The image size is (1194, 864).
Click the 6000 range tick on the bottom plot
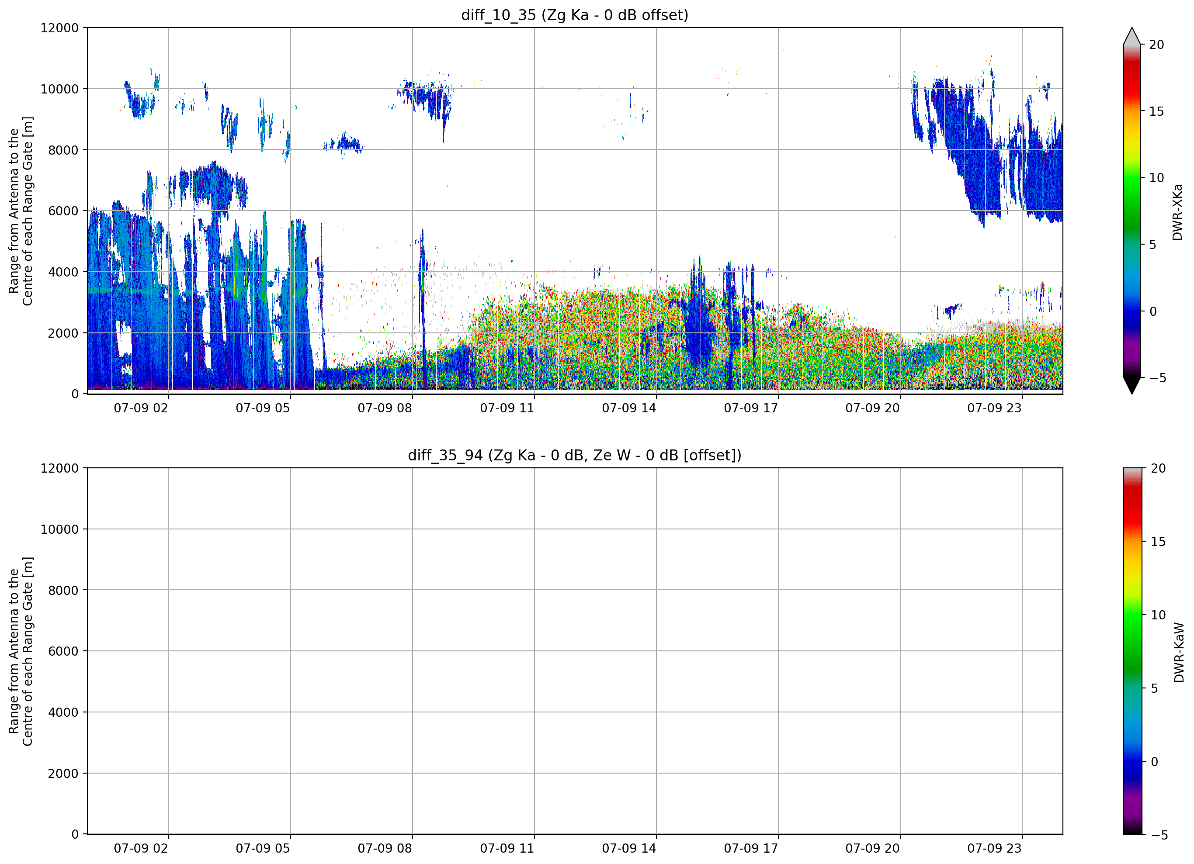63,651
